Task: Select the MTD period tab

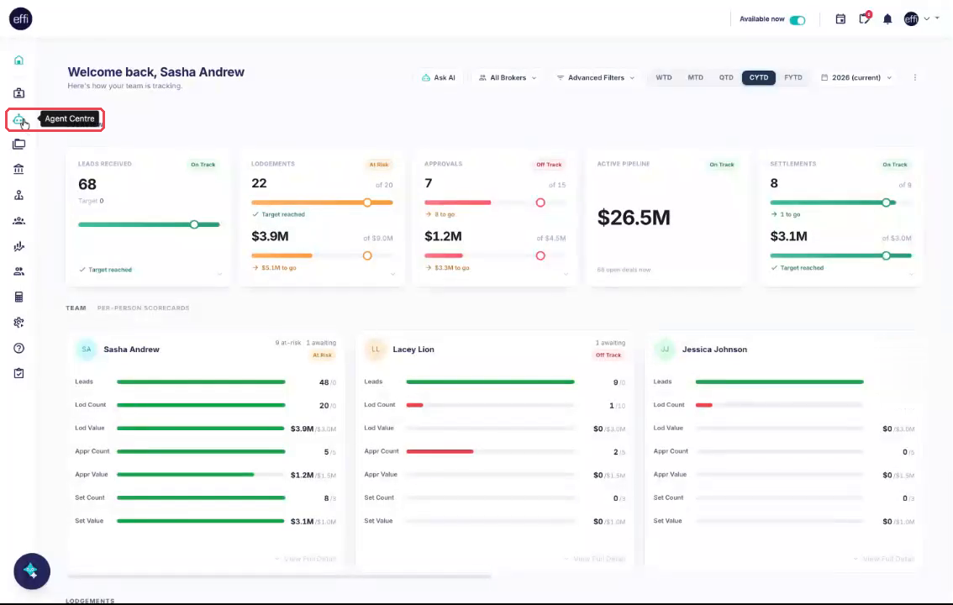Action: coord(695,78)
